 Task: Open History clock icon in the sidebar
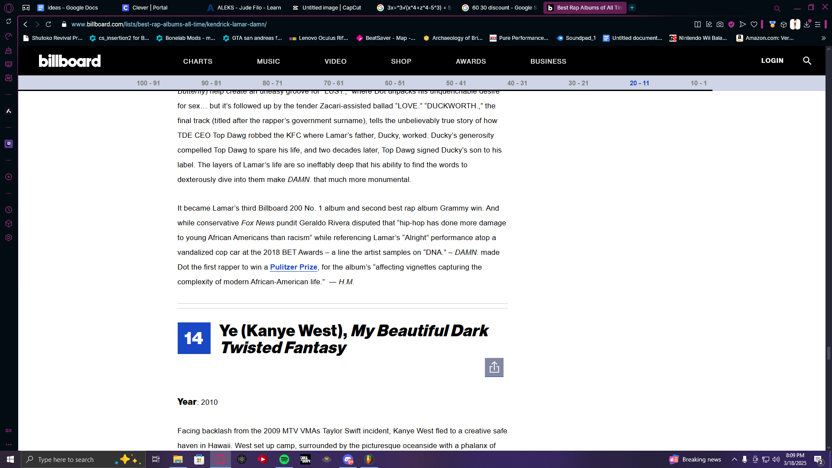tap(9, 210)
